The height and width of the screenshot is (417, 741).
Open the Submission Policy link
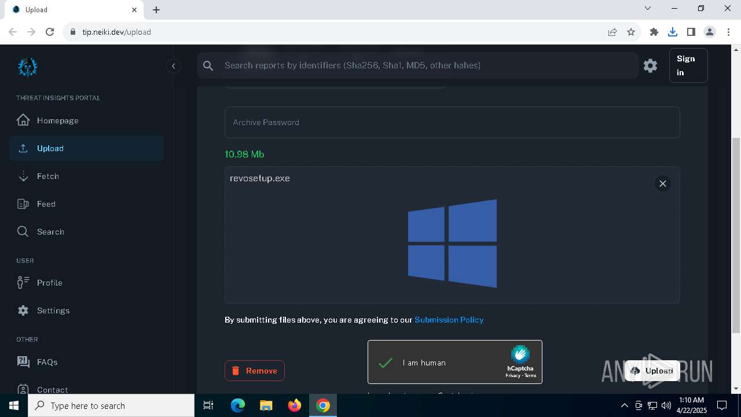[449, 320]
